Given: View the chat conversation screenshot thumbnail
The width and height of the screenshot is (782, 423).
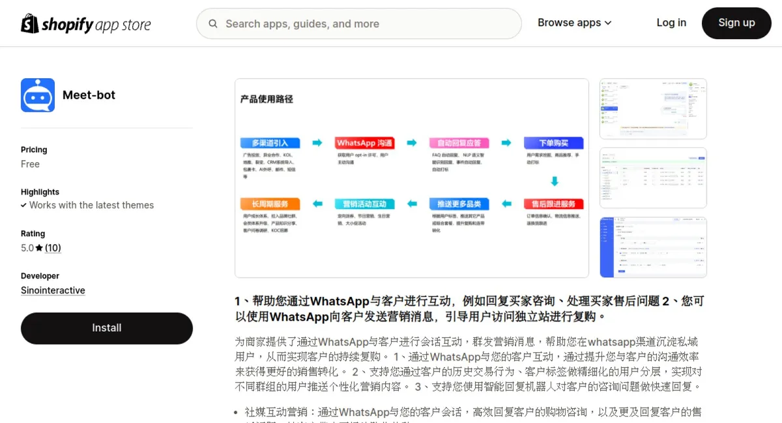Looking at the screenshot, I should 653,109.
